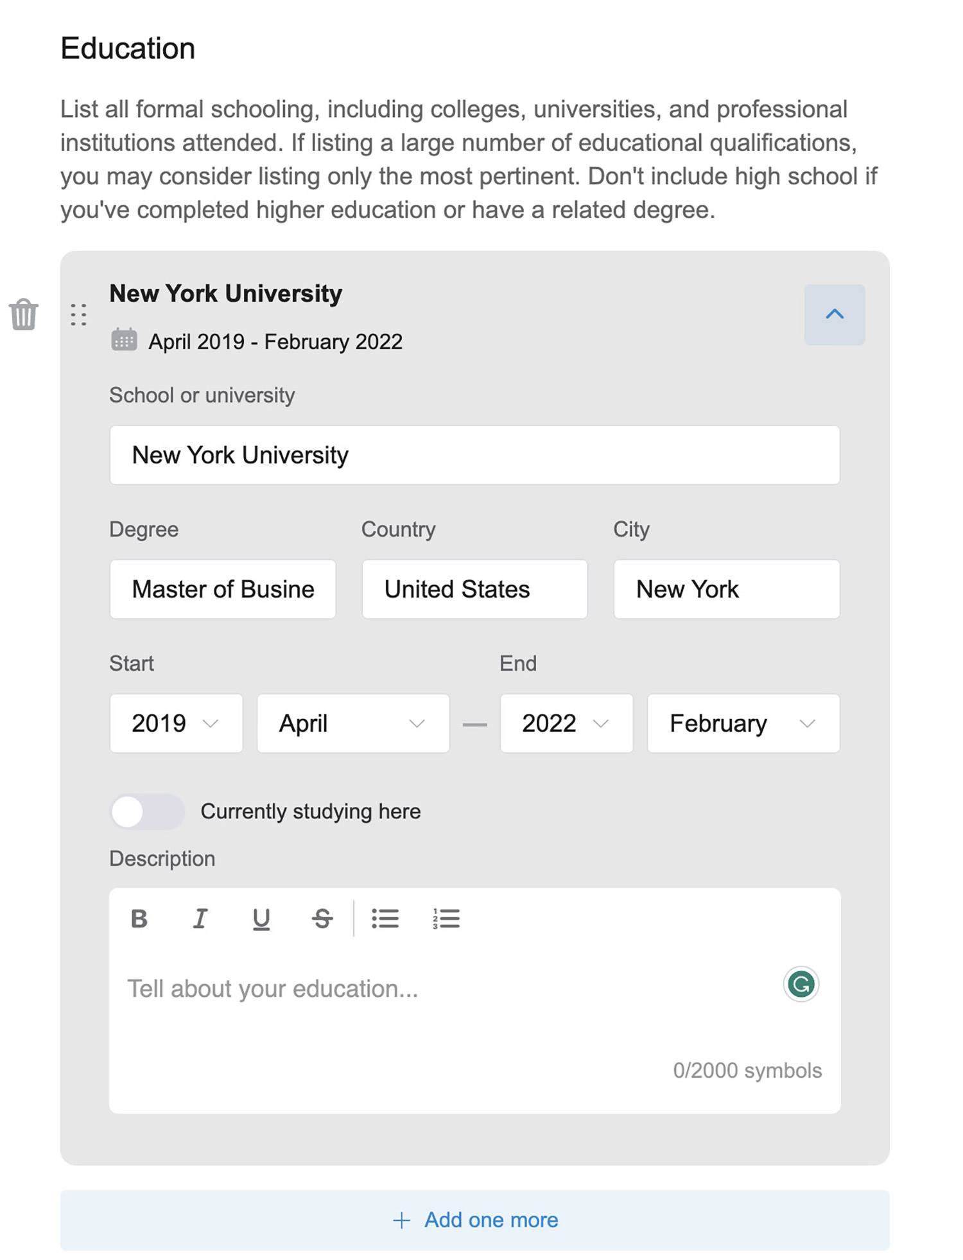This screenshot has height=1260, width=963.
Task: Click the Start label above the date pickers
Action: click(132, 663)
